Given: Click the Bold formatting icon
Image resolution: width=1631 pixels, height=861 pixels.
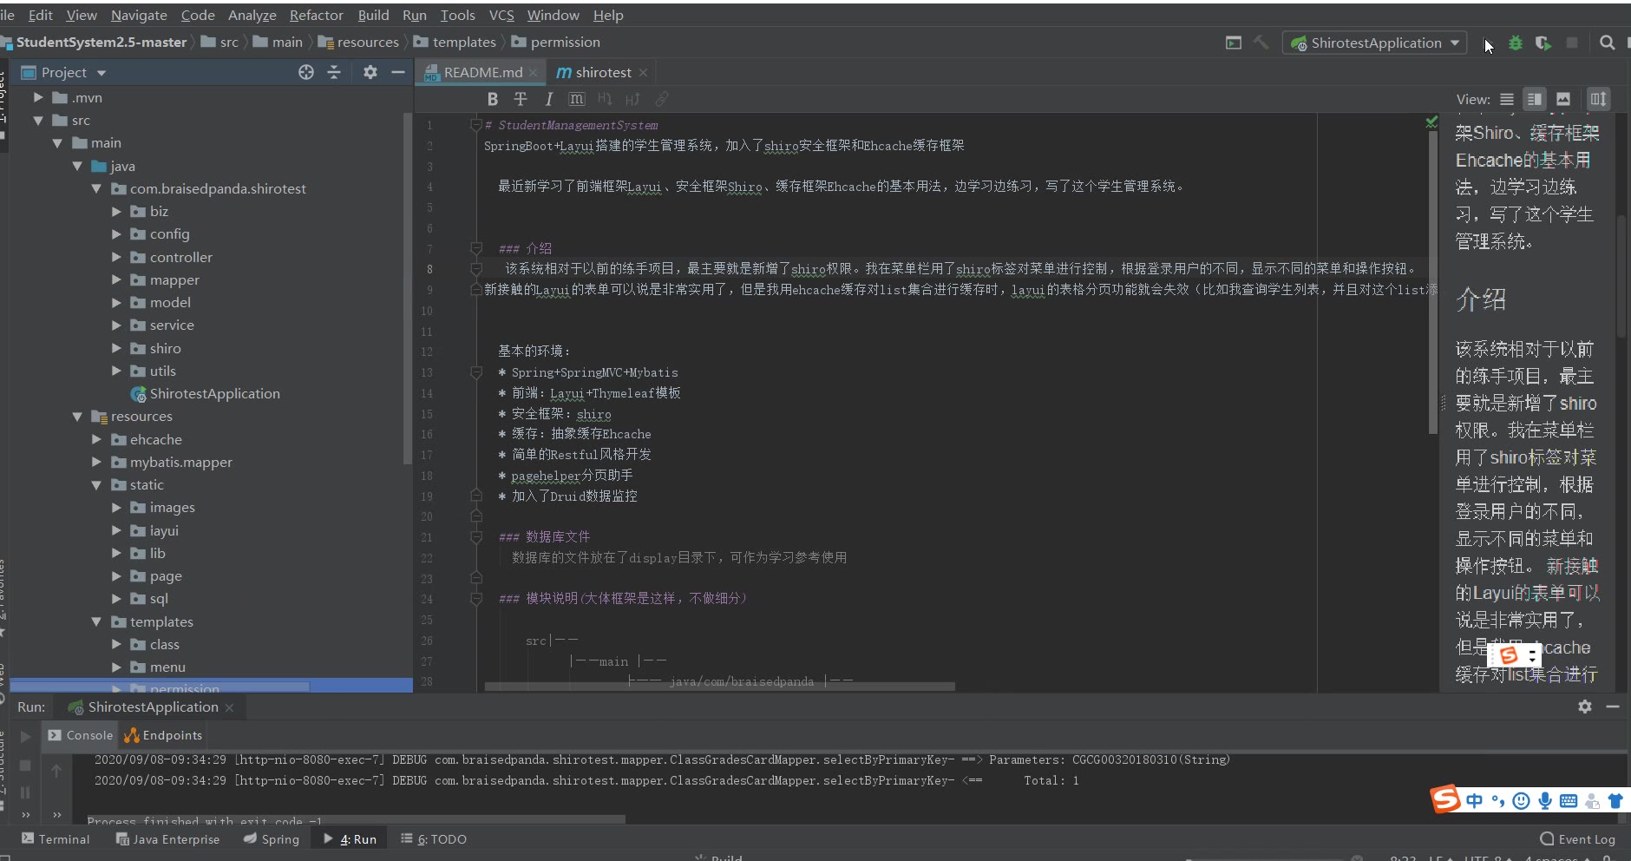Looking at the screenshot, I should (493, 99).
